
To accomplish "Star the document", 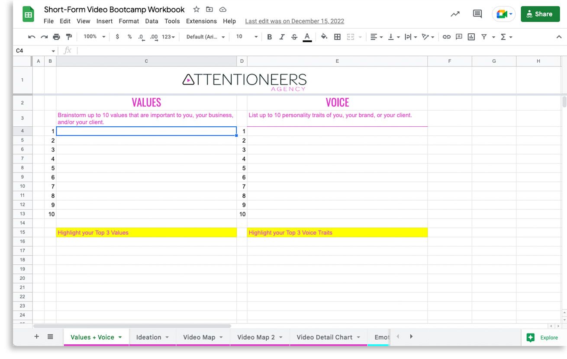I will click(x=196, y=10).
